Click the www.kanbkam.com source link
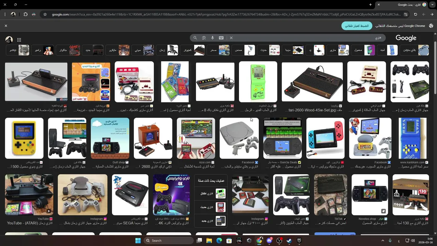This screenshot has height=246, width=437. 412,163
